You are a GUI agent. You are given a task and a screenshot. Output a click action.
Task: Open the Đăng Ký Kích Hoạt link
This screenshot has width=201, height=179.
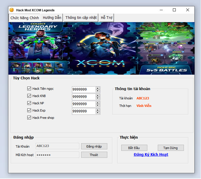tap(151, 155)
